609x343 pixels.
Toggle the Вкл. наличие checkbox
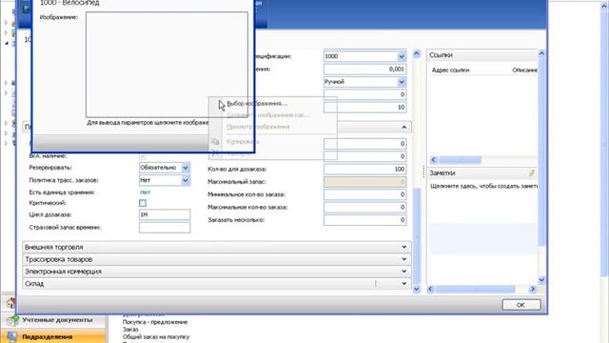pos(143,156)
